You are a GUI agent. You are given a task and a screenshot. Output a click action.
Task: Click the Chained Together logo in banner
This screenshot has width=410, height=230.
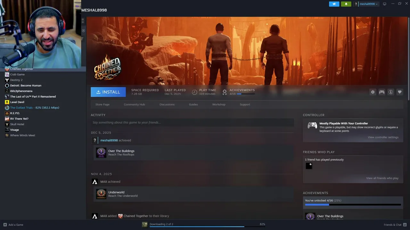(107, 68)
